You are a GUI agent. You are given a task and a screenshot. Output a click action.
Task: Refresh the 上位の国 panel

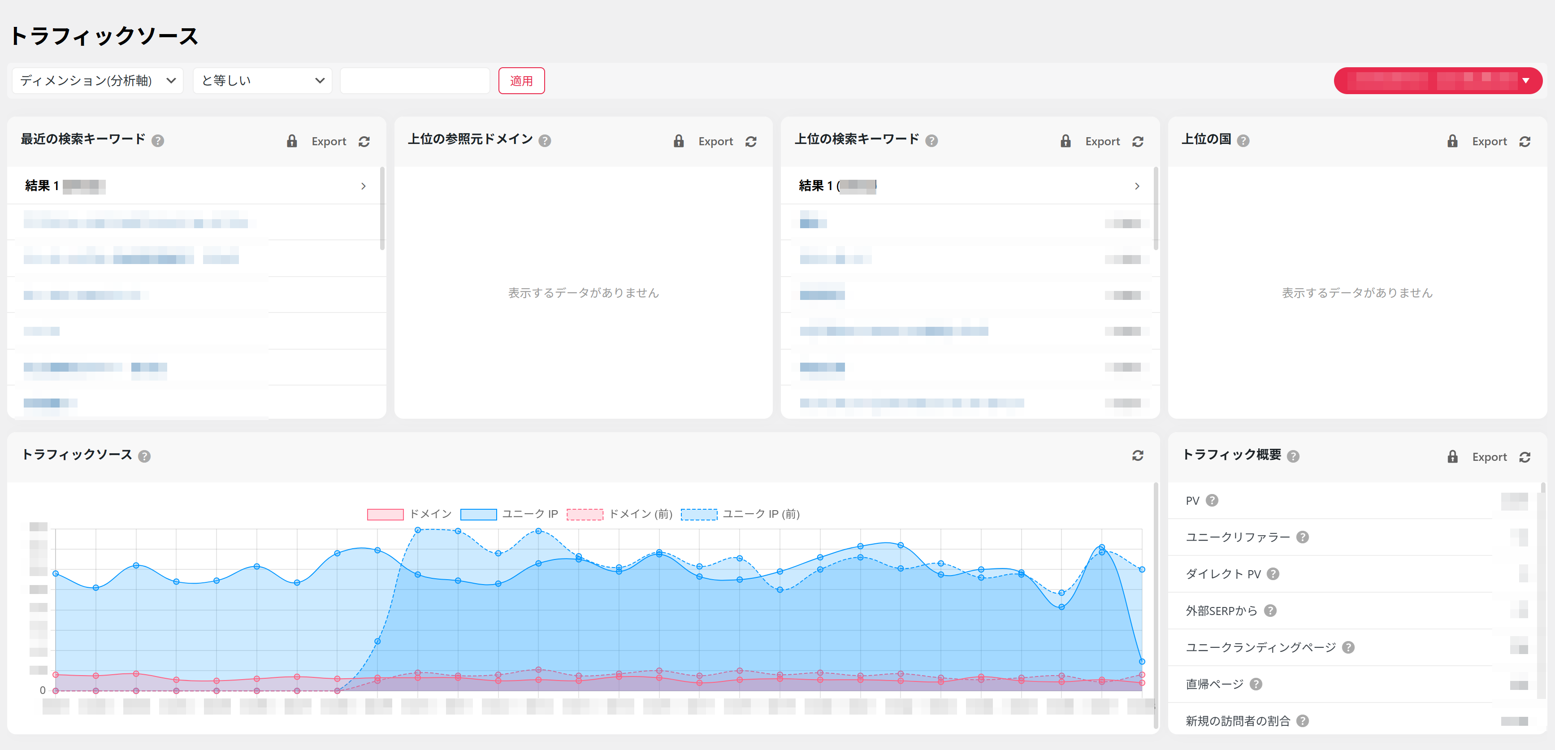(1525, 141)
